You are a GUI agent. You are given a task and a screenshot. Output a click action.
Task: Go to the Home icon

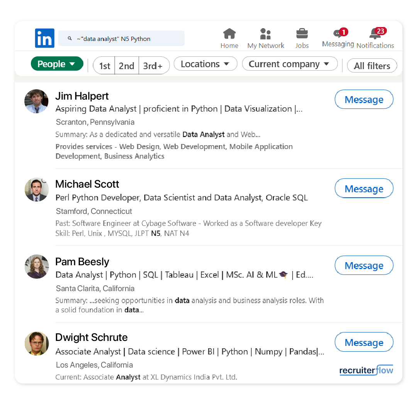(x=229, y=34)
